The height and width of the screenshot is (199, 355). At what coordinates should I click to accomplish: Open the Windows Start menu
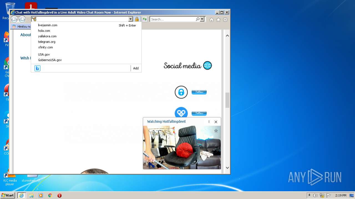click(x=8, y=195)
